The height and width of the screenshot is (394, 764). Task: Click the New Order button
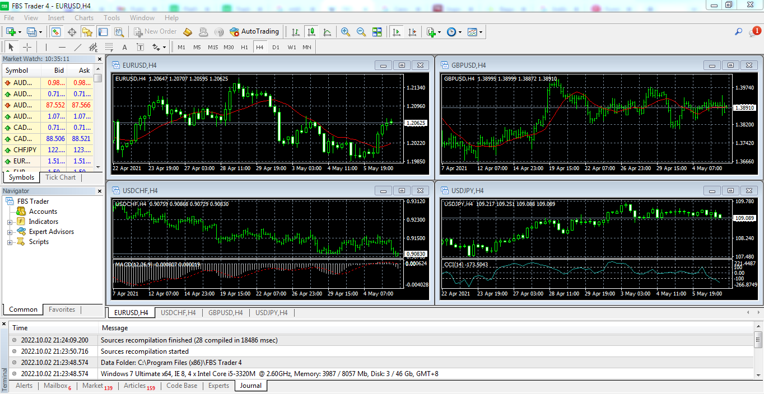[x=155, y=32]
